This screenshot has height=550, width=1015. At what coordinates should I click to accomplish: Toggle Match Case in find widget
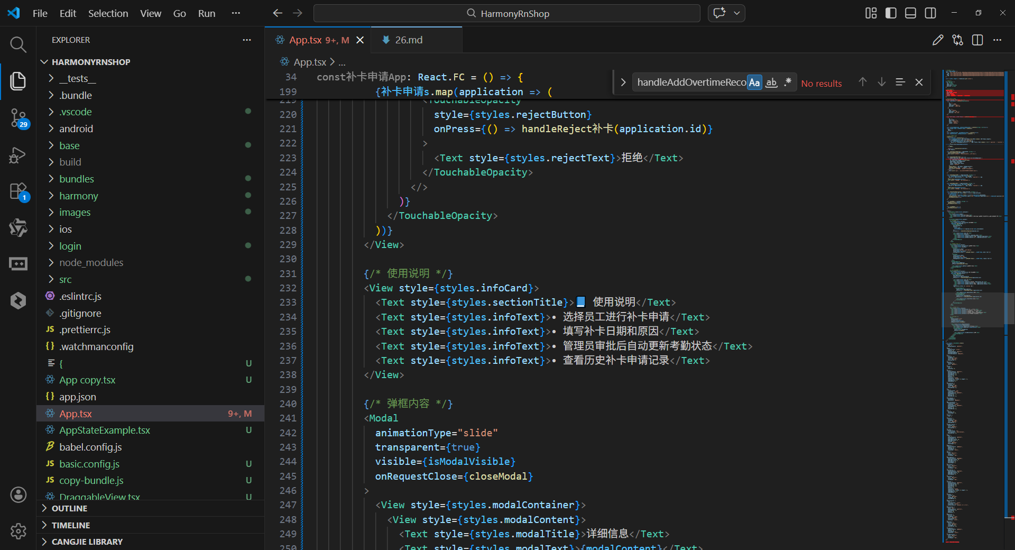coord(754,82)
